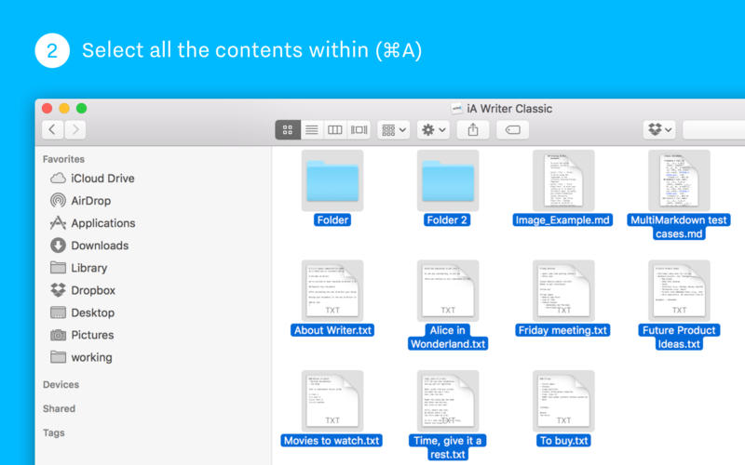Click the Tags sidebar heading
Image resolution: width=745 pixels, height=465 pixels.
click(54, 432)
